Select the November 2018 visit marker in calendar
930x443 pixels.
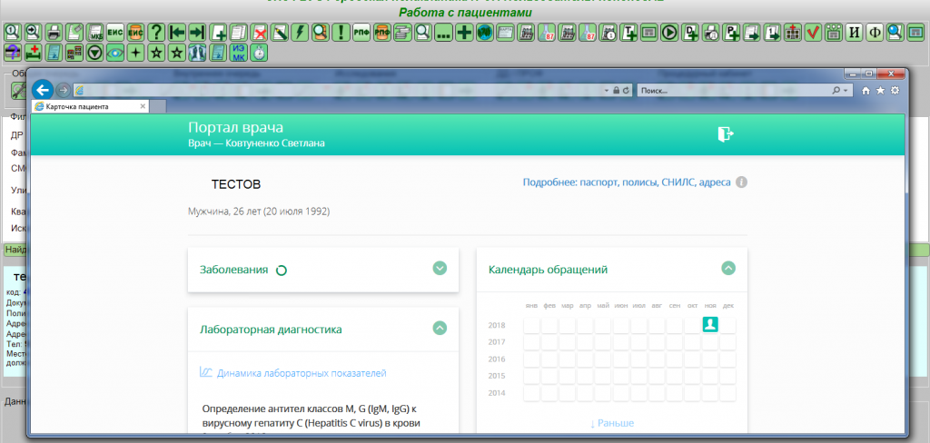pyautogui.click(x=710, y=325)
